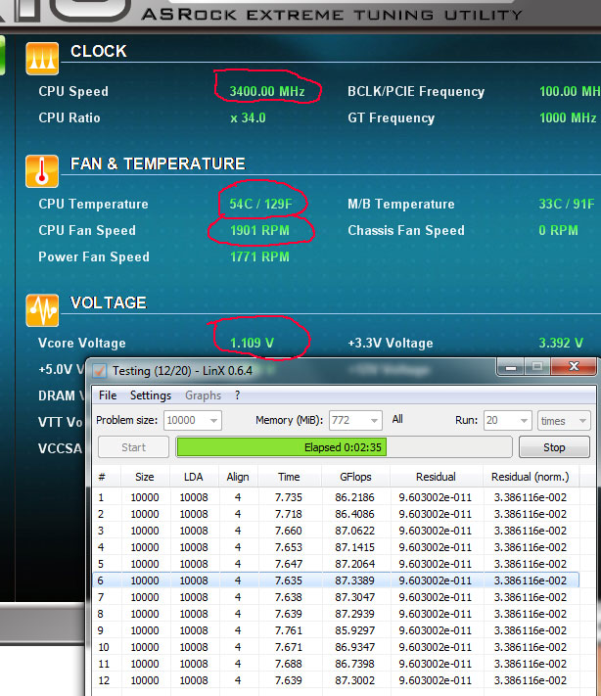Select row 11 with time 7.688
Viewport: 601px width, 696px height.
click(x=336, y=664)
